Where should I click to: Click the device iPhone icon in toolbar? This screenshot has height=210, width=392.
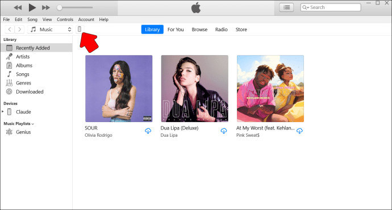coord(80,29)
